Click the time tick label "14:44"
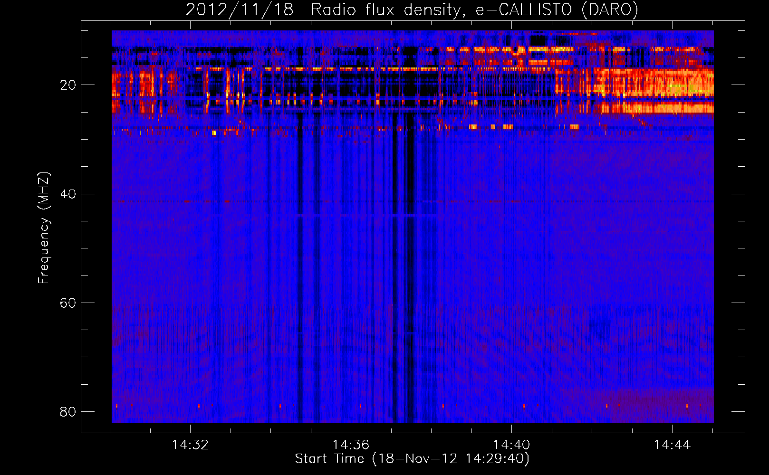 tap(672, 445)
